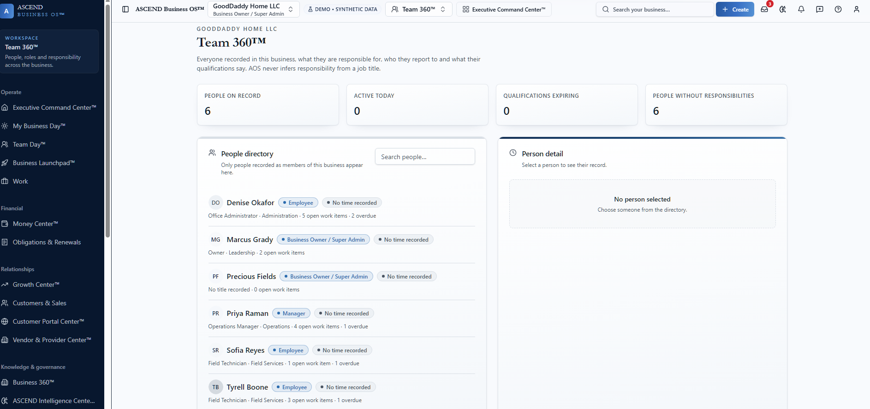Open Growth Center in the sidebar

point(49,285)
